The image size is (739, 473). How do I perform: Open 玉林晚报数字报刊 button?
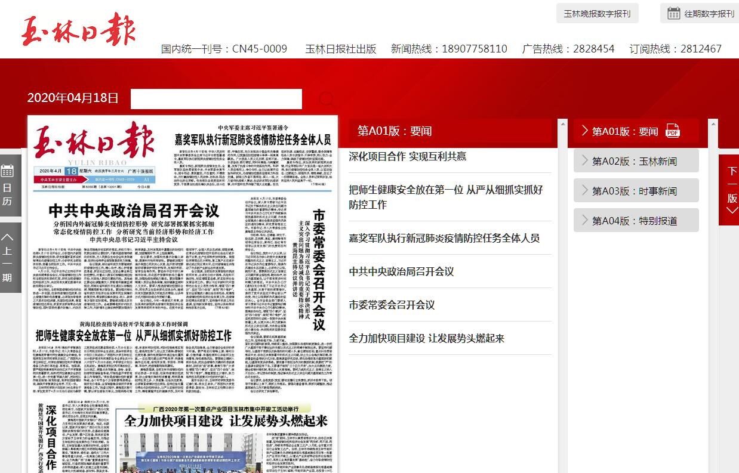pyautogui.click(x=597, y=13)
